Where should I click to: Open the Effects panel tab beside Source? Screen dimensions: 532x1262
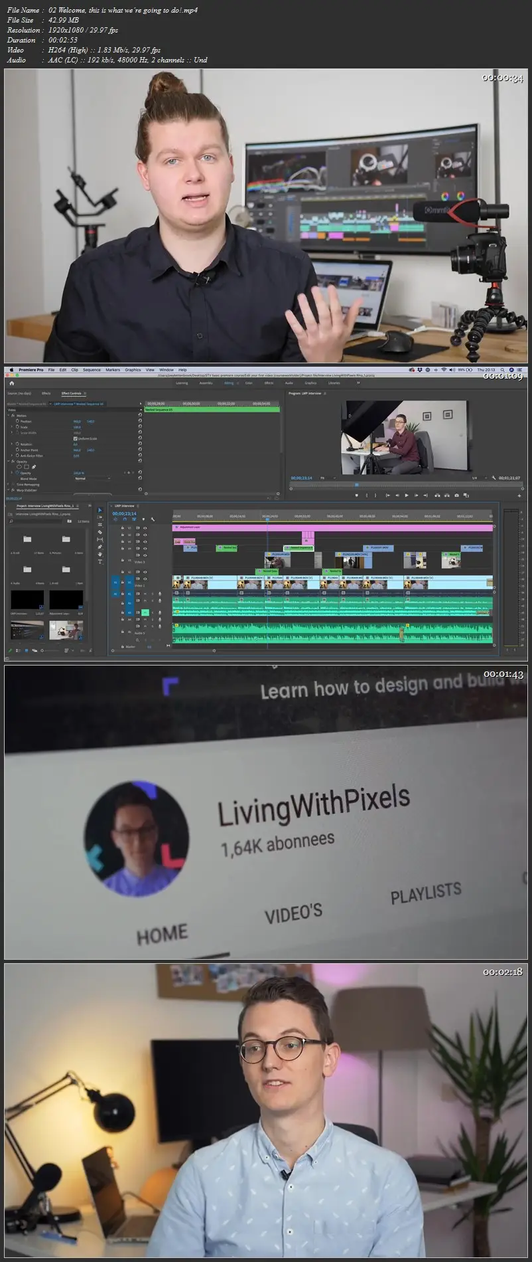point(46,393)
